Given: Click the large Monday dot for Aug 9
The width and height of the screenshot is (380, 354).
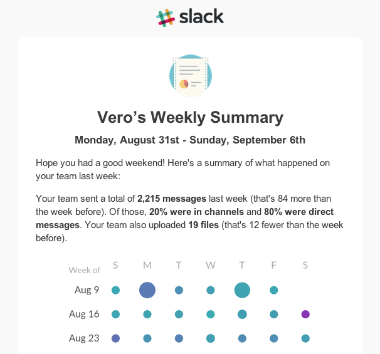Looking at the screenshot, I should (x=147, y=290).
